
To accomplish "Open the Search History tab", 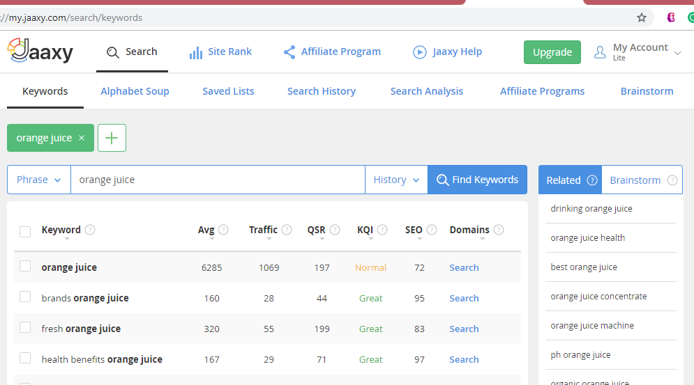I will [322, 91].
